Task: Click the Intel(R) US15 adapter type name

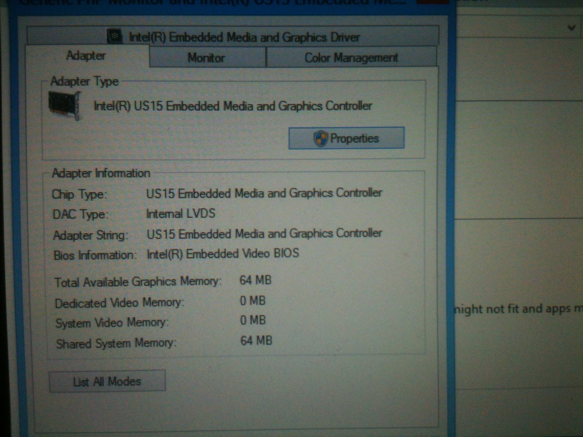Action: pyautogui.click(x=233, y=106)
